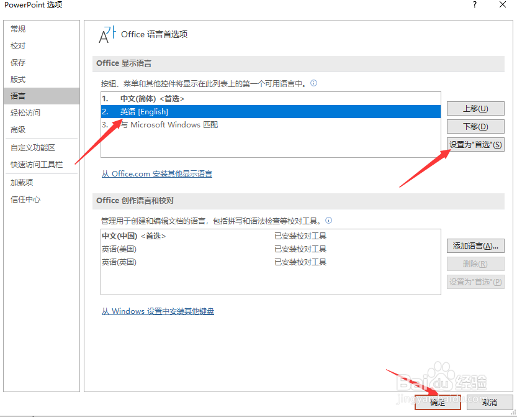Click 已安装校对工具 status for 英语(英国)
Screen dimensions: 517x417
click(x=300, y=262)
